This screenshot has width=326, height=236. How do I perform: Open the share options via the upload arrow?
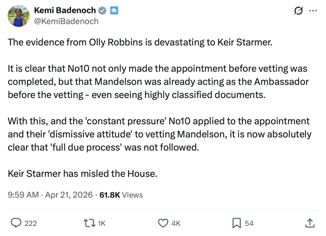click(x=310, y=223)
